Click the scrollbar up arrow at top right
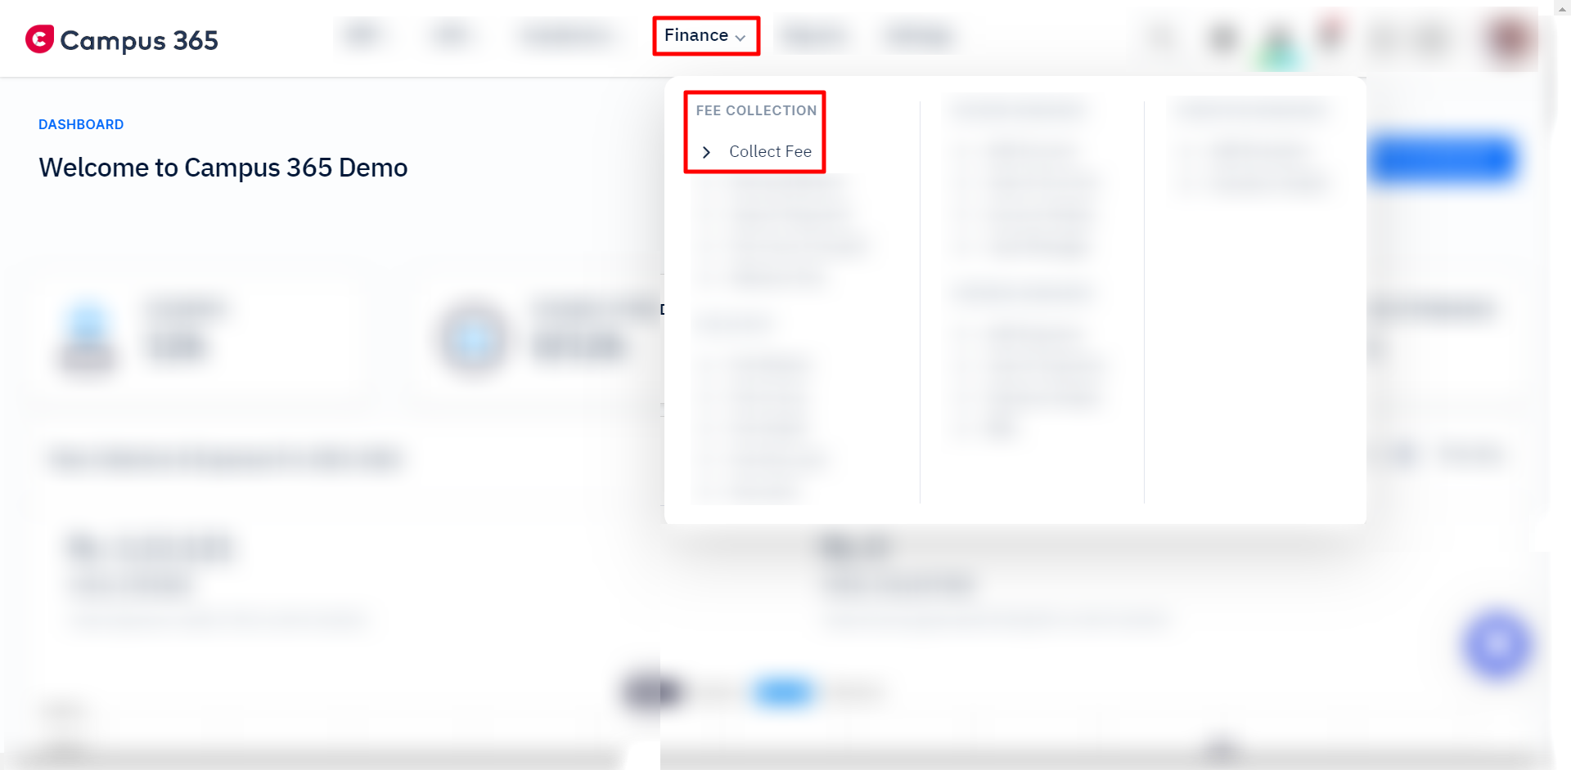 [x=1561, y=7]
